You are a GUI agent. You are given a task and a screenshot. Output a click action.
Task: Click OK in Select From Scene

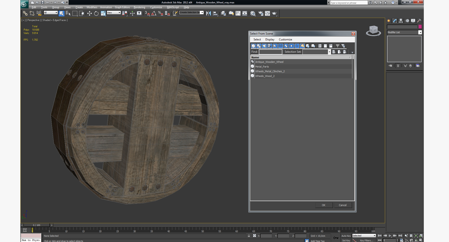(323, 205)
